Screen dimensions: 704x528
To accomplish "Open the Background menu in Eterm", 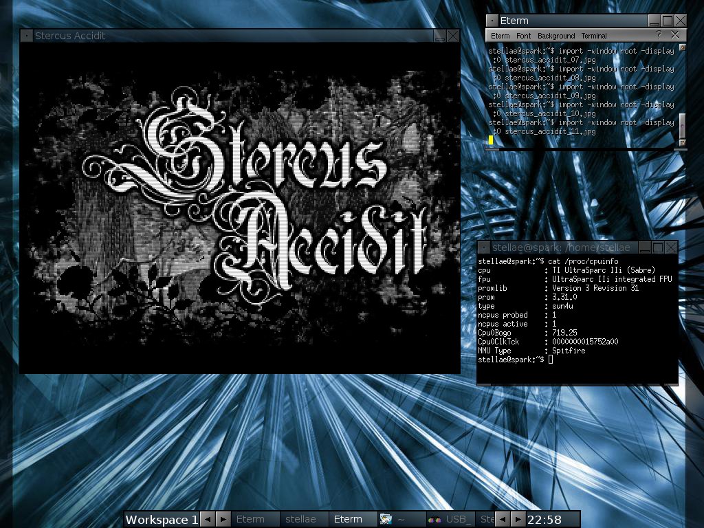I will (x=556, y=36).
